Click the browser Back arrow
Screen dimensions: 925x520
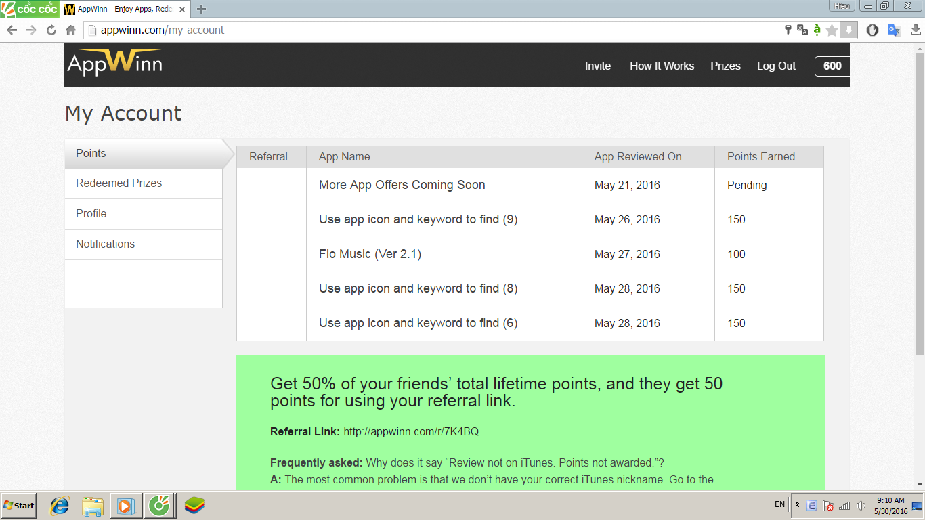click(x=11, y=30)
